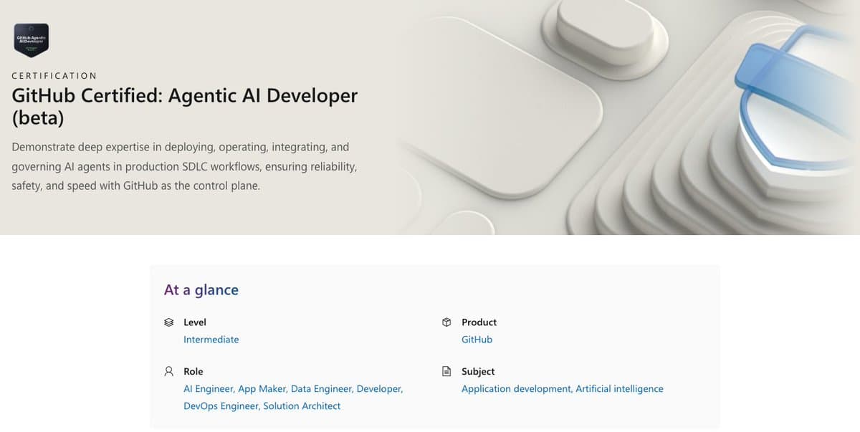Click the 'GitHub Certified: Agentic AI Developer' title

coord(185,106)
